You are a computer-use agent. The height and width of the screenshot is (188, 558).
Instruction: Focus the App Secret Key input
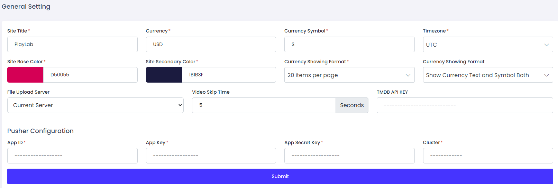pos(349,156)
